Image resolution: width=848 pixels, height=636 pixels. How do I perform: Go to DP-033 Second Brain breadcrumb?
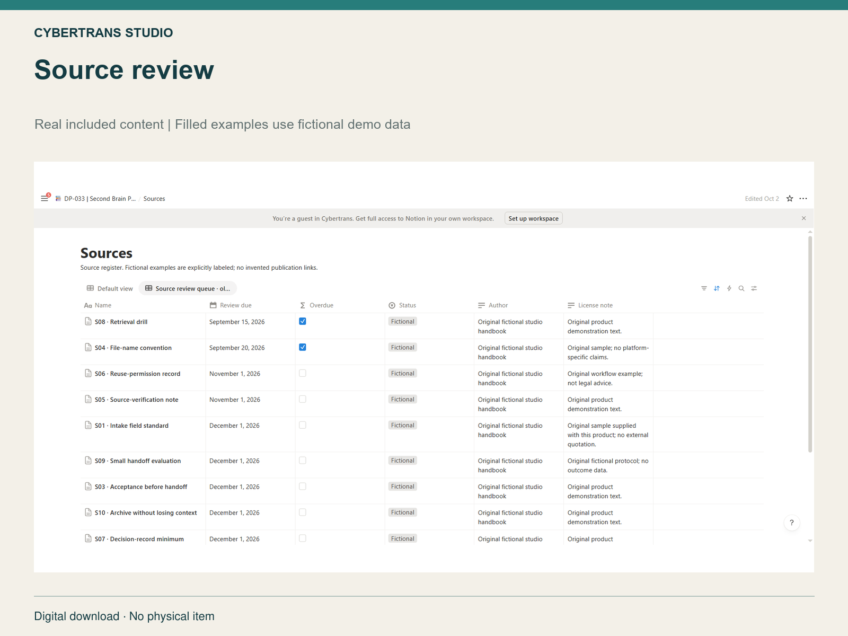(x=96, y=199)
